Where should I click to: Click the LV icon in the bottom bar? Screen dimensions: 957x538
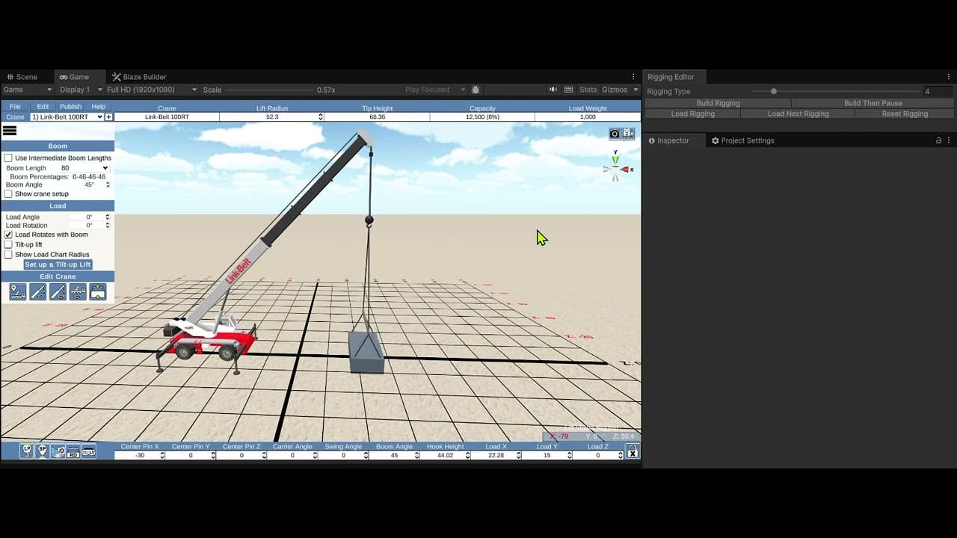[88, 451]
